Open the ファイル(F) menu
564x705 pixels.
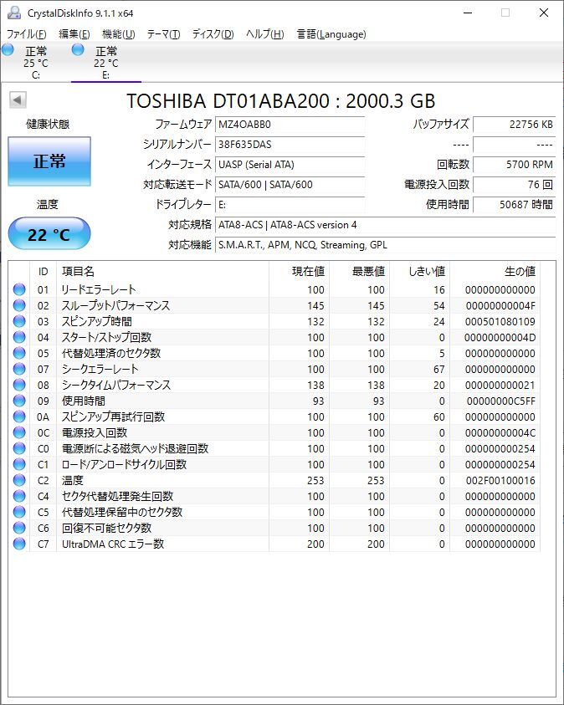pyautogui.click(x=27, y=34)
